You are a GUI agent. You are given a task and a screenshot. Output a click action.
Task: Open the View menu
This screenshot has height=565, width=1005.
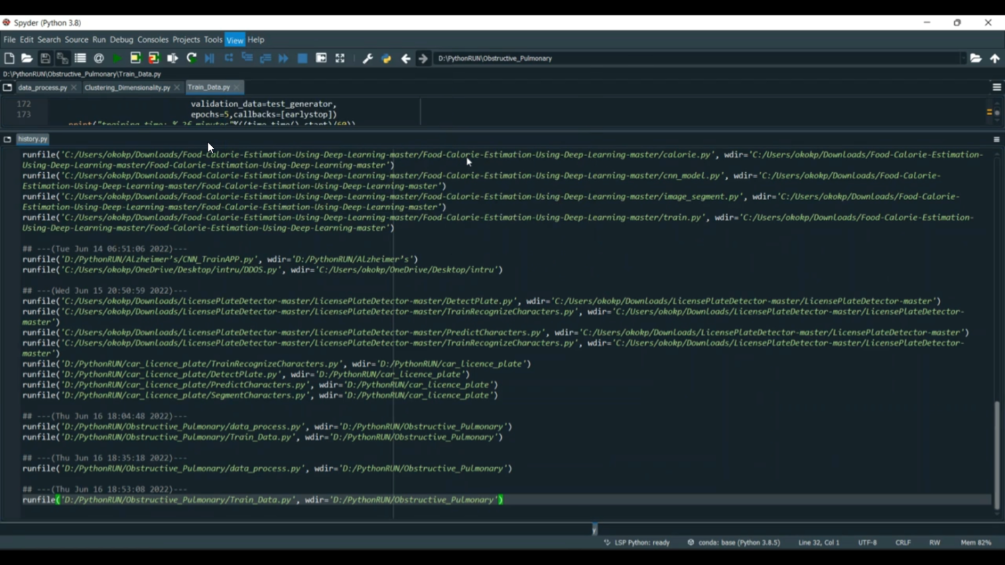234,40
